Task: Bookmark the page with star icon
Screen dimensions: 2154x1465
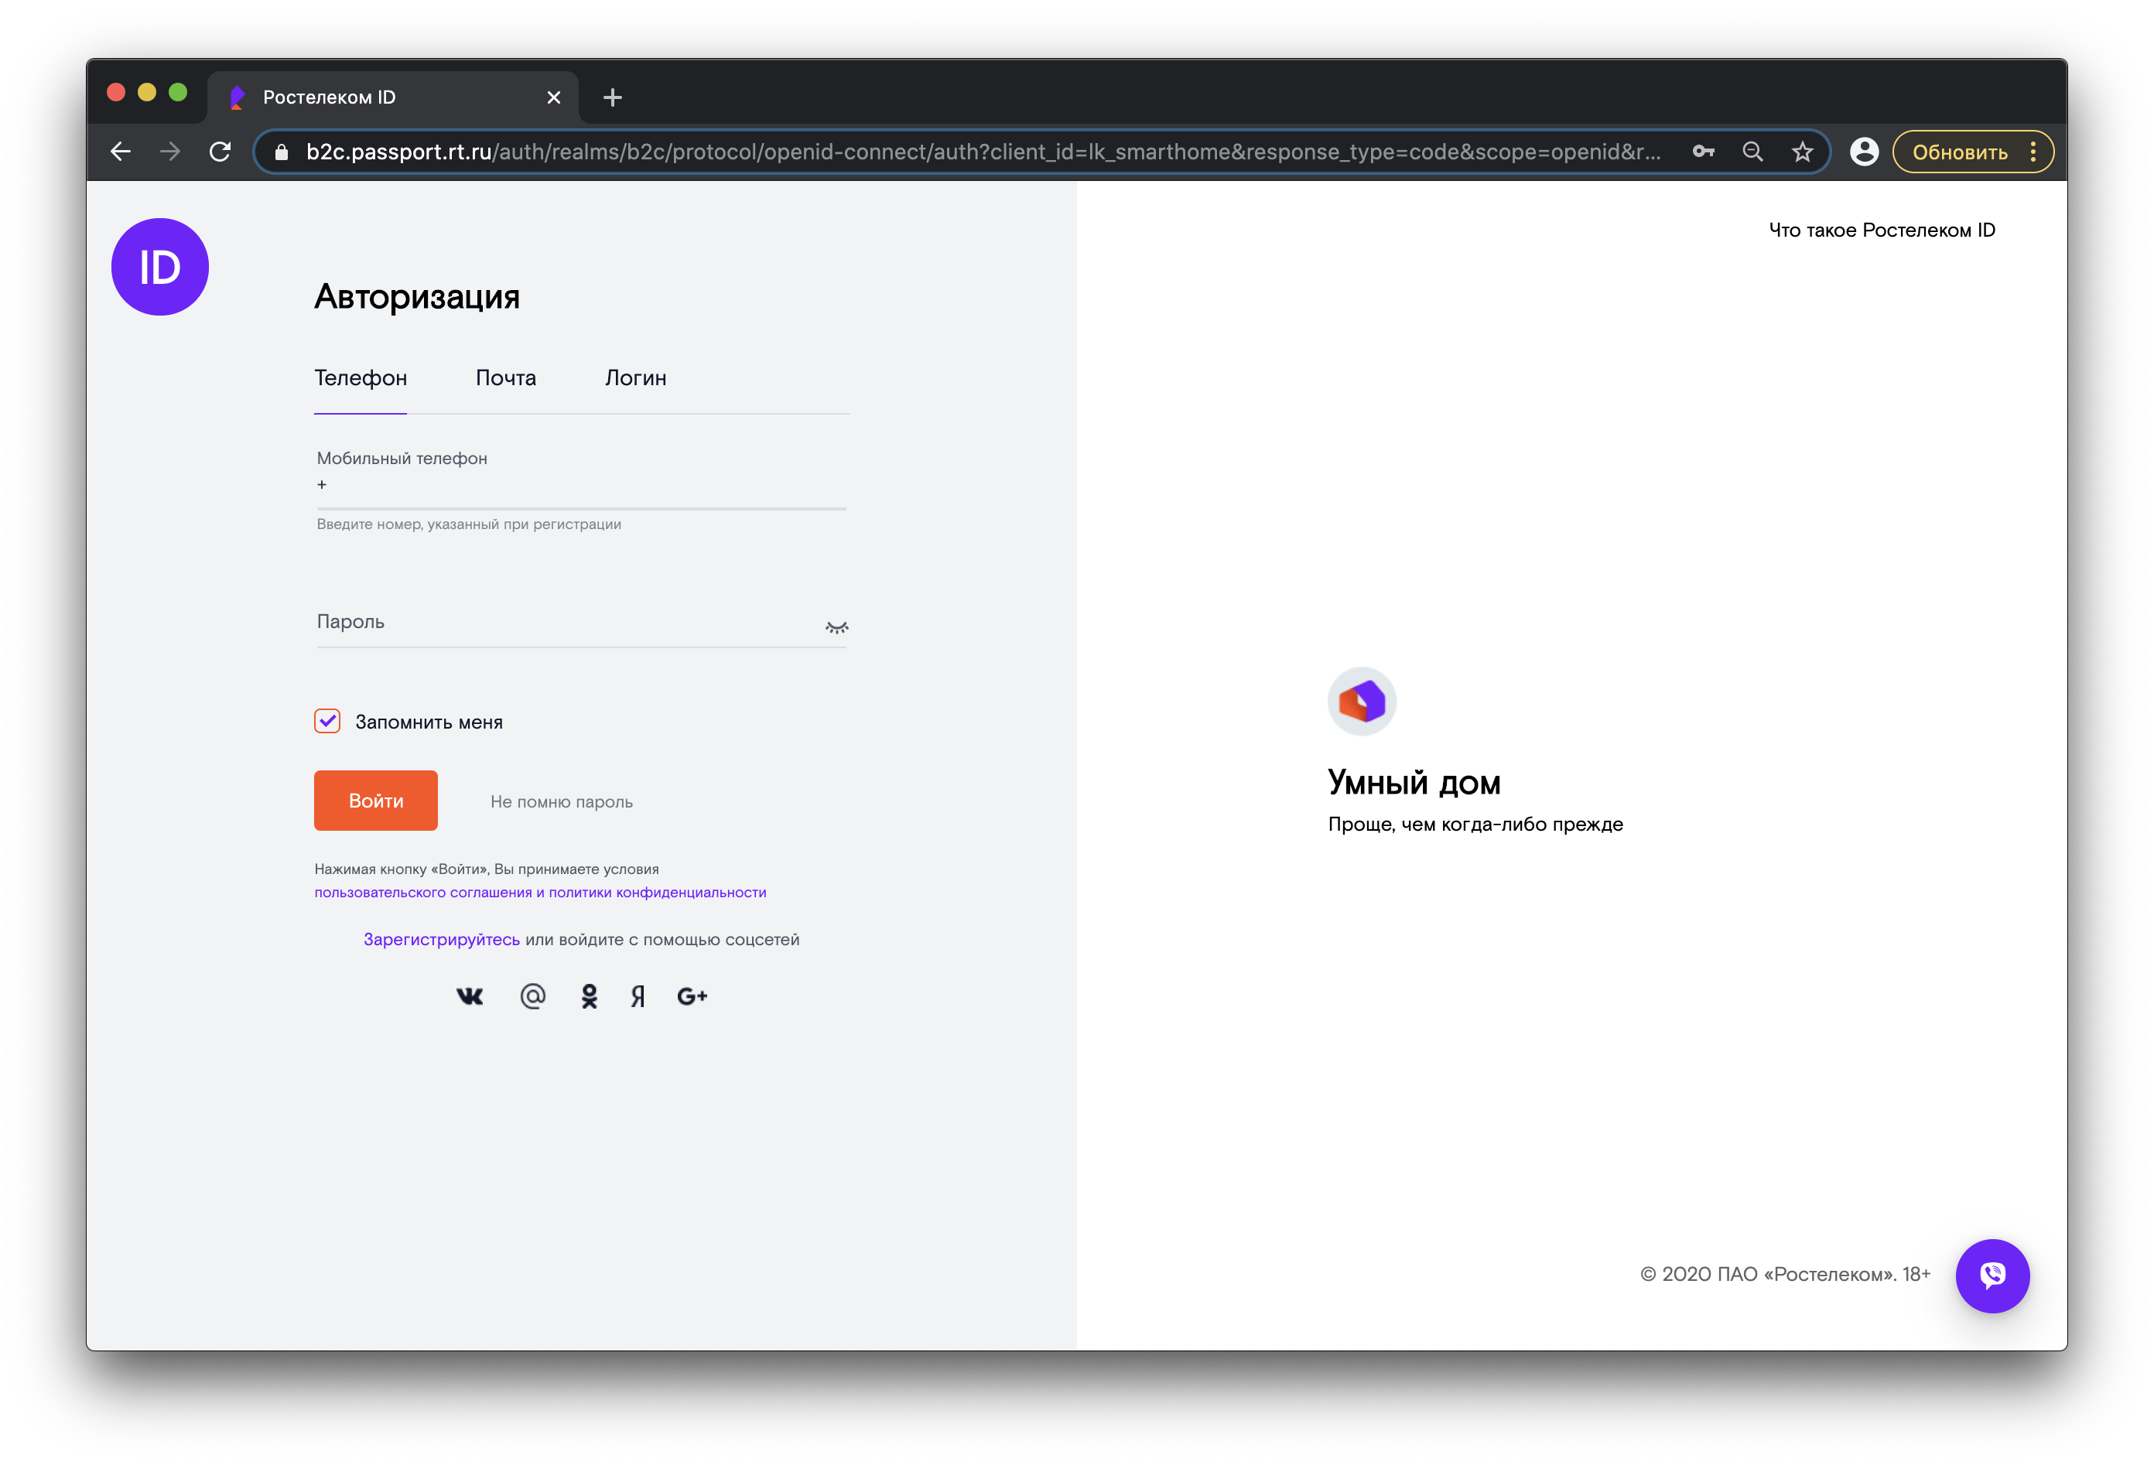Action: coord(1802,152)
